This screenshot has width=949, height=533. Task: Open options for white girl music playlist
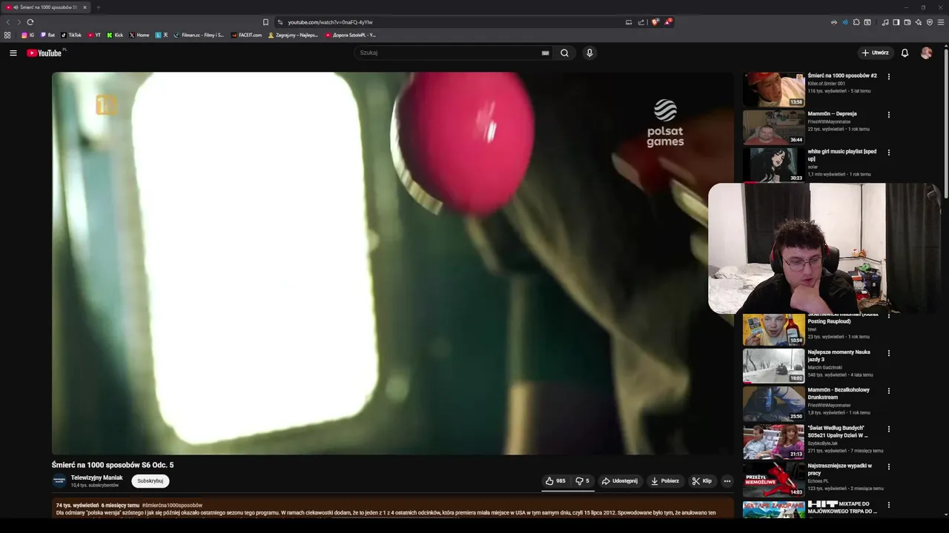[x=888, y=152]
